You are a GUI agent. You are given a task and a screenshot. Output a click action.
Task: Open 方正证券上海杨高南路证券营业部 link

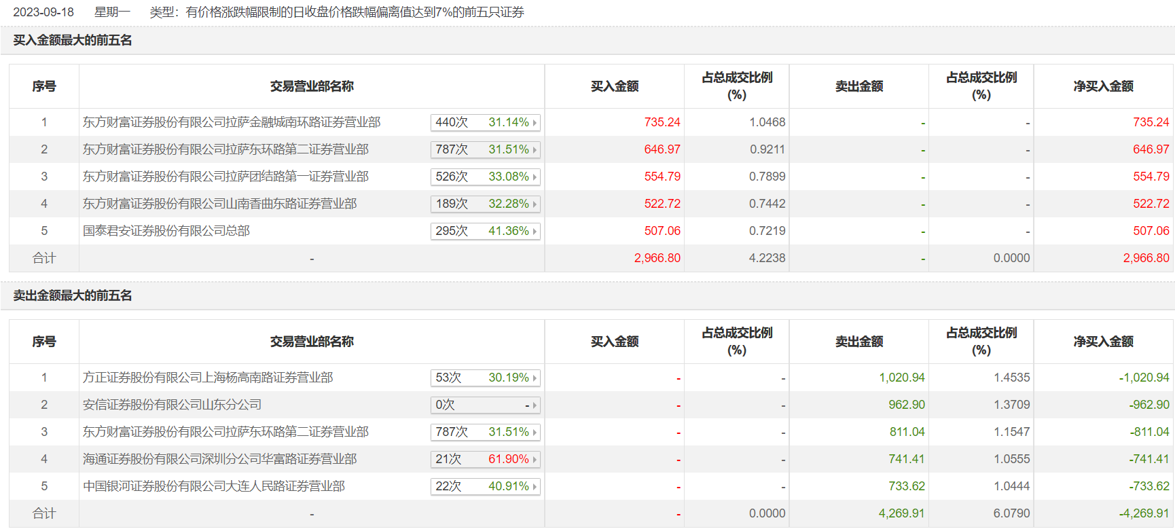208,378
